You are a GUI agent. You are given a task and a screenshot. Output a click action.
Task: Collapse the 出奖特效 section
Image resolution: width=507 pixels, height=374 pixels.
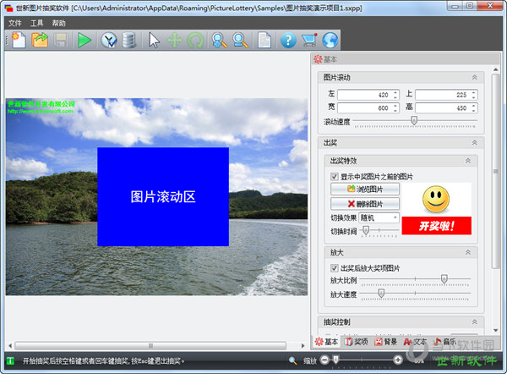click(468, 161)
